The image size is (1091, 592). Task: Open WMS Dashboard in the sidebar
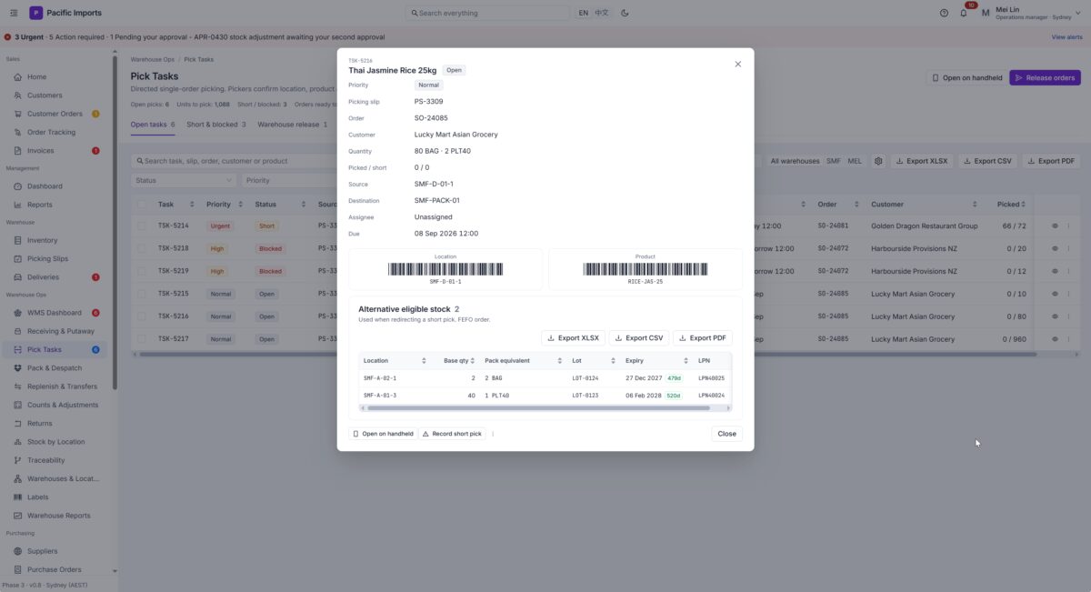pos(54,313)
